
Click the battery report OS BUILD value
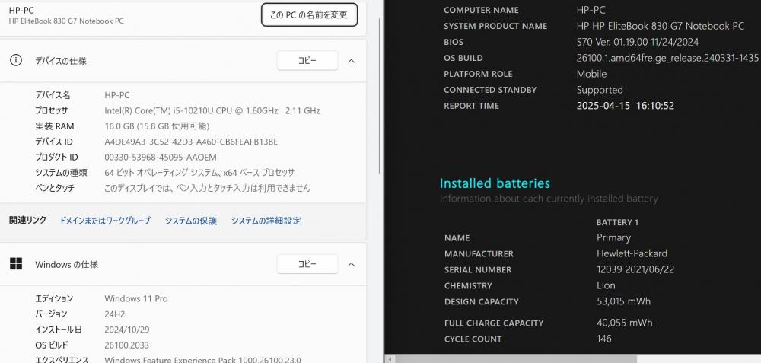667,58
